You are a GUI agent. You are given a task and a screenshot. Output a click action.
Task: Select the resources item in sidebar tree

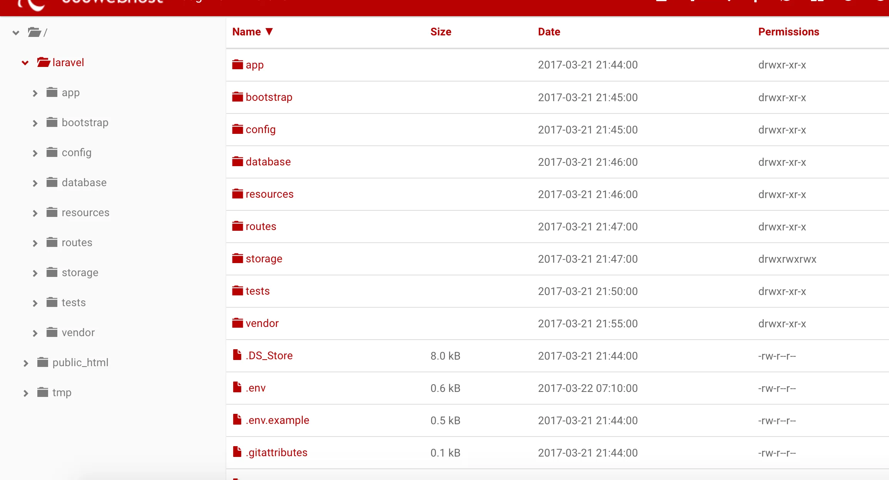pyautogui.click(x=85, y=212)
